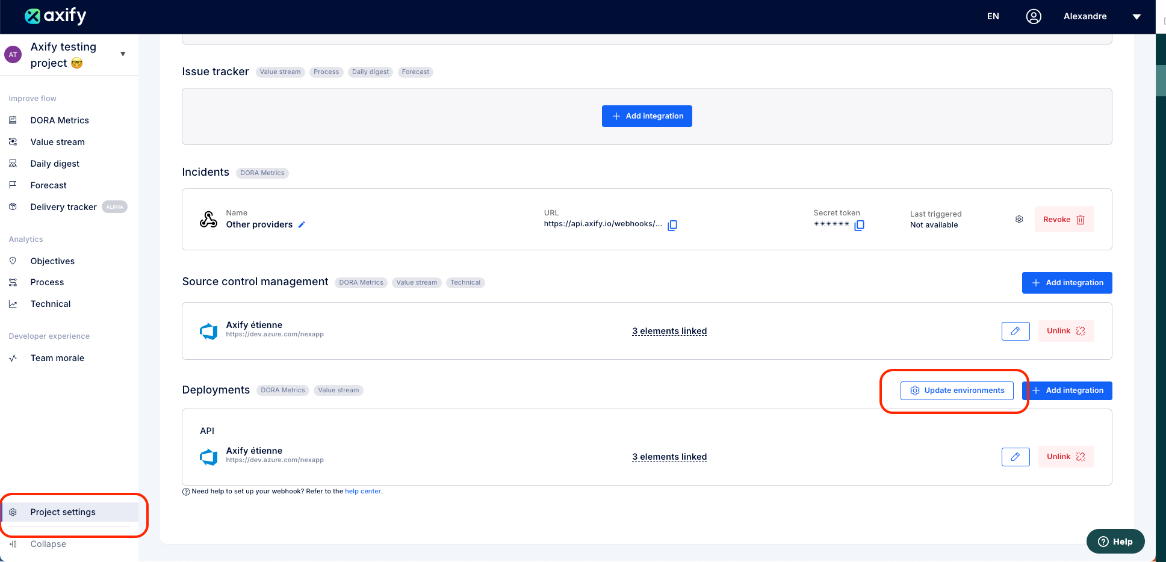Select Objectives under Analytics
Image resolution: width=1166 pixels, height=562 pixels.
point(52,261)
